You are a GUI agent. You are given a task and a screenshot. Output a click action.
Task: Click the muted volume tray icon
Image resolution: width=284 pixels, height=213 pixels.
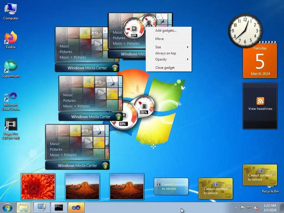(256, 208)
